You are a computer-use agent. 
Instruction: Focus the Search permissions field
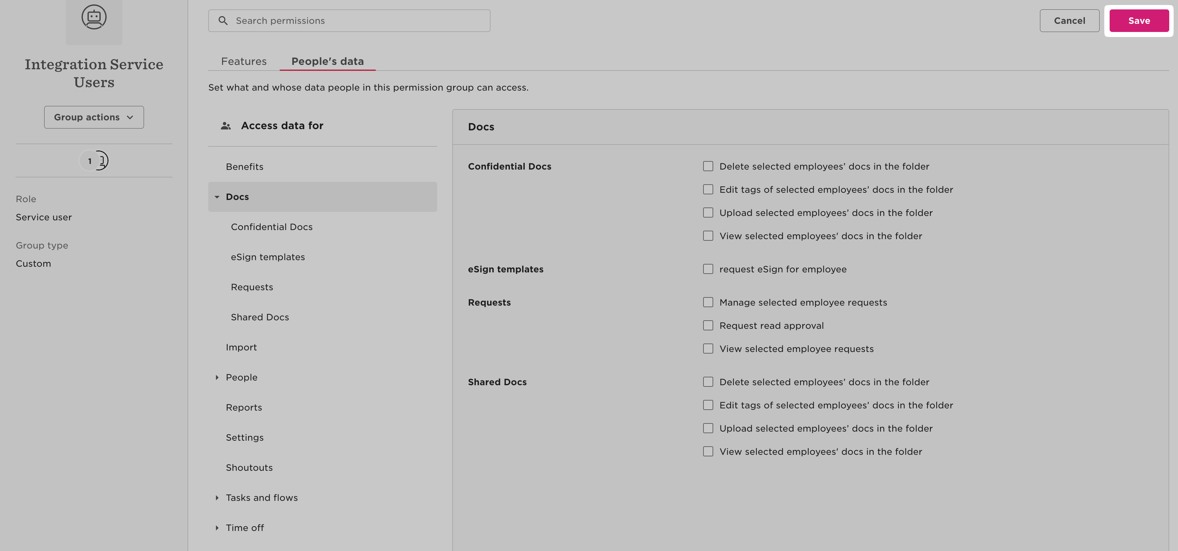tap(357, 21)
